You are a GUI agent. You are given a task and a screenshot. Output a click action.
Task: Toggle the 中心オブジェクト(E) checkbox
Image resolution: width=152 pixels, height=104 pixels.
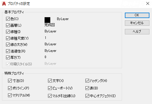[87, 96]
